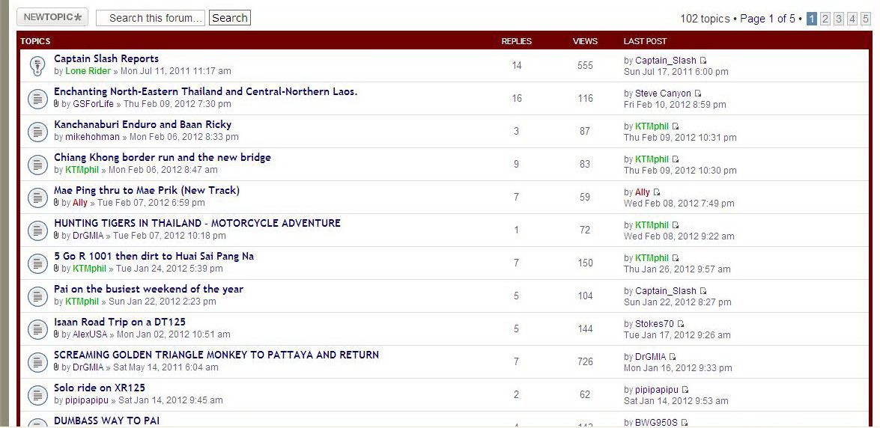
Task: Click the topic icon for Kanchanaburi Enduro thread
Action: 37,132
